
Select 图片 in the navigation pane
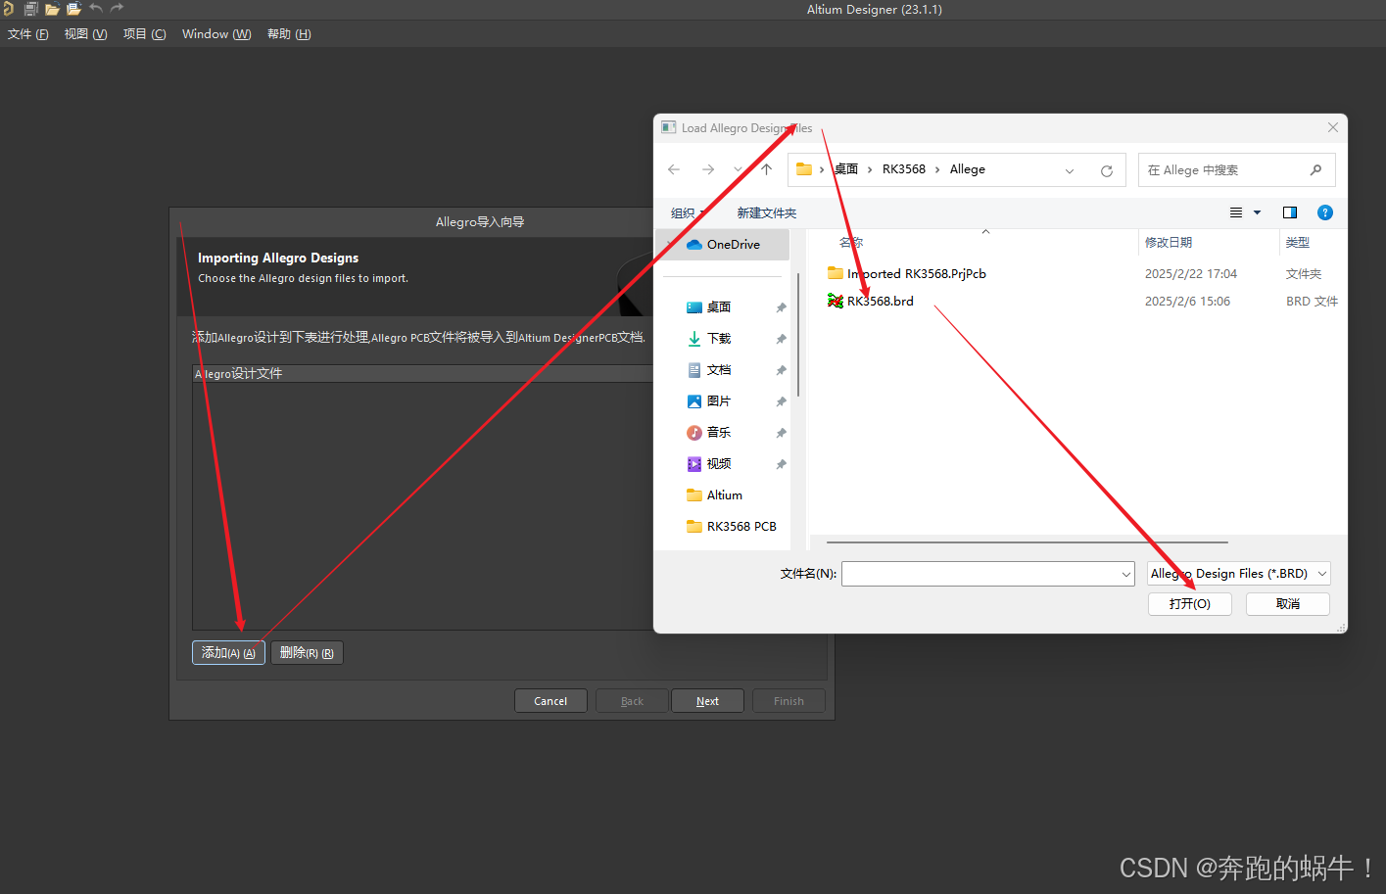719,401
